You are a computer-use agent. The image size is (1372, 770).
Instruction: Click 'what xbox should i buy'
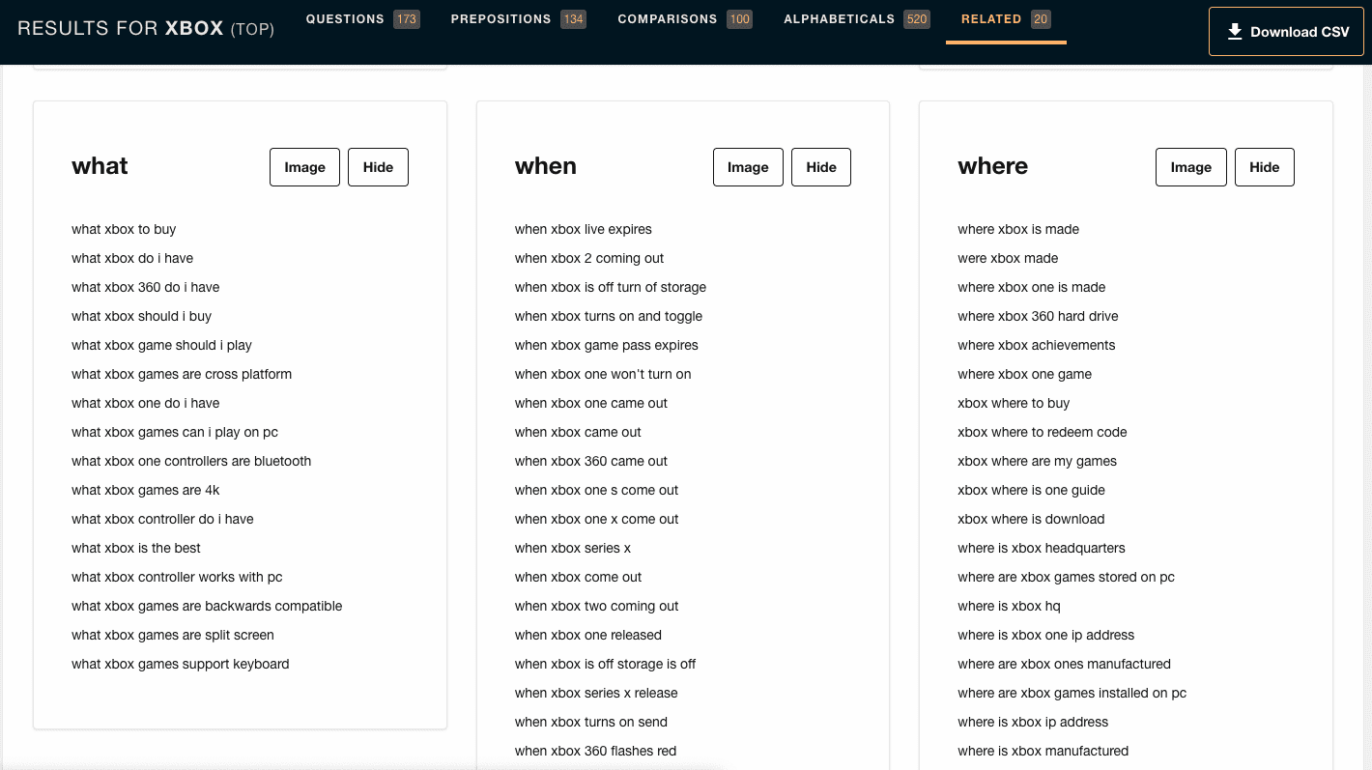[141, 316]
